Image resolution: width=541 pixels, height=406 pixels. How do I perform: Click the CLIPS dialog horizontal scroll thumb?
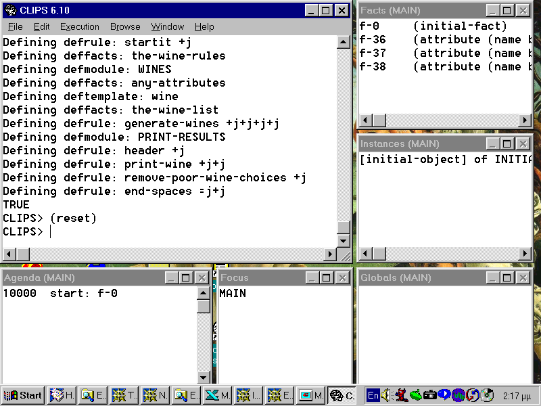(x=23, y=254)
